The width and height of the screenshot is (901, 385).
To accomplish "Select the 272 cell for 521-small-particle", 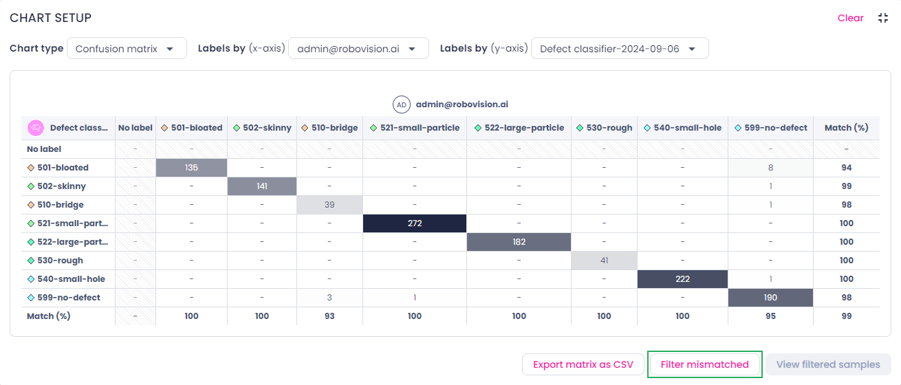I will click(415, 223).
